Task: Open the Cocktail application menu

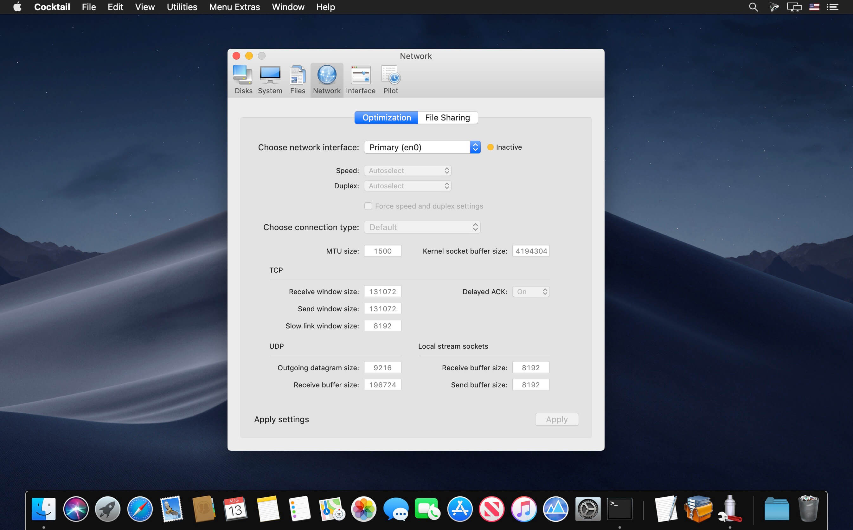Action: [52, 7]
